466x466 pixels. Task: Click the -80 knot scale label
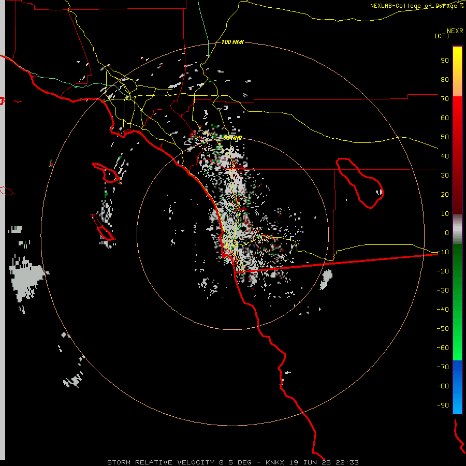[x=443, y=386]
